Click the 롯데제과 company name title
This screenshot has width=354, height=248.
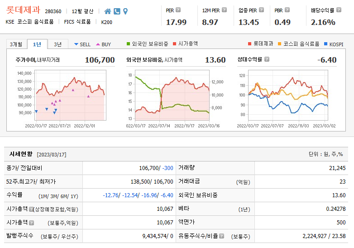pyautogui.click(x=23, y=10)
